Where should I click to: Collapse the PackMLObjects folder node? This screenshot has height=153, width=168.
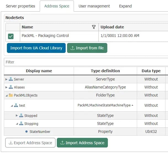[x=7, y=95]
